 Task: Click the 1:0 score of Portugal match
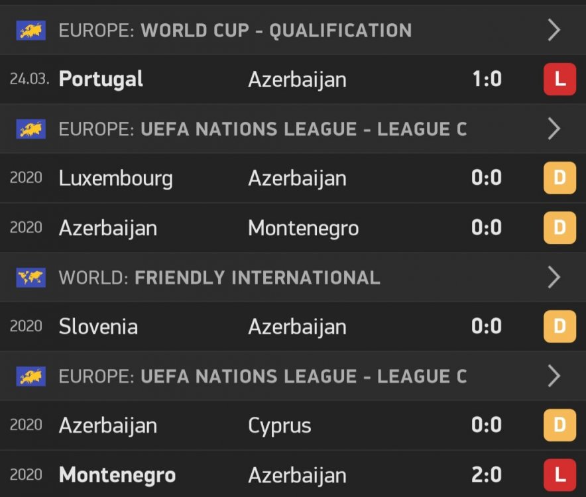point(487,80)
